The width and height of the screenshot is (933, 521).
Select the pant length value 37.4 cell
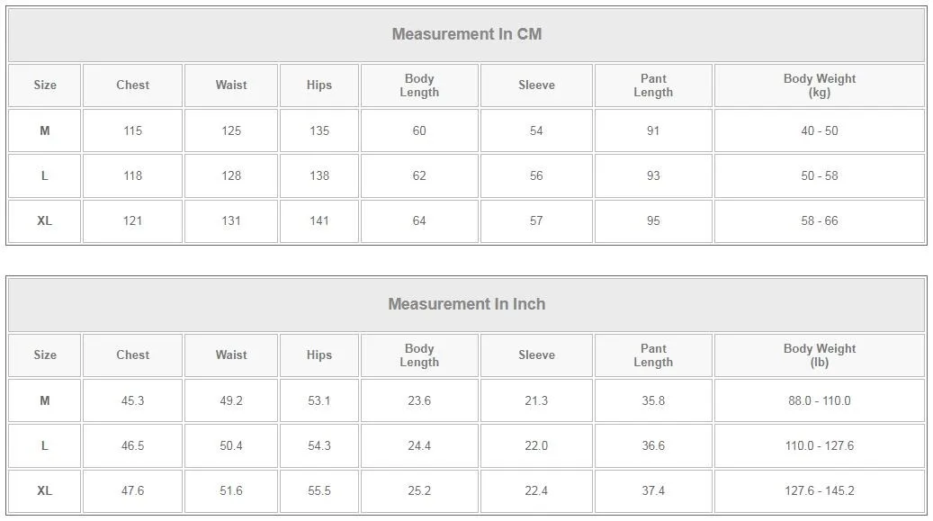(x=653, y=490)
